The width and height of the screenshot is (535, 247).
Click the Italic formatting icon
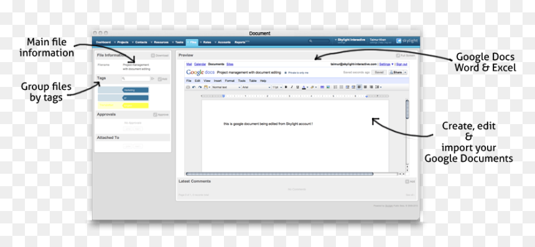292,87
